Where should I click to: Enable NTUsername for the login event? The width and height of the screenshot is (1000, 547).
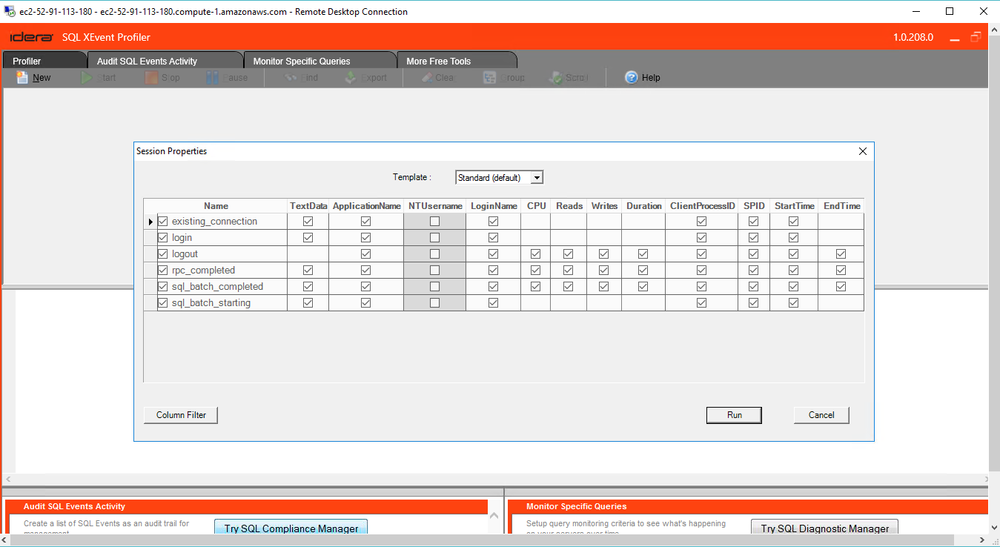pyautogui.click(x=434, y=237)
